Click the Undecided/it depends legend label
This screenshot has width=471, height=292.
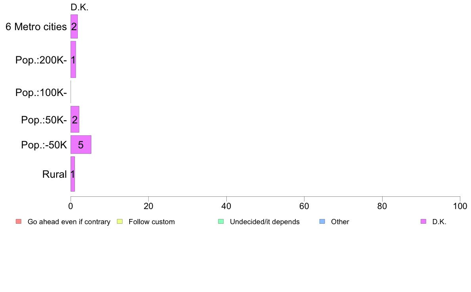pyautogui.click(x=264, y=222)
